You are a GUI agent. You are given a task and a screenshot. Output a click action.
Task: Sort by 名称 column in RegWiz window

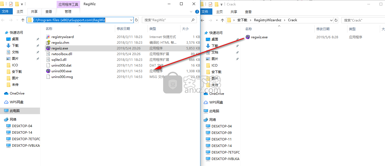[49, 29]
